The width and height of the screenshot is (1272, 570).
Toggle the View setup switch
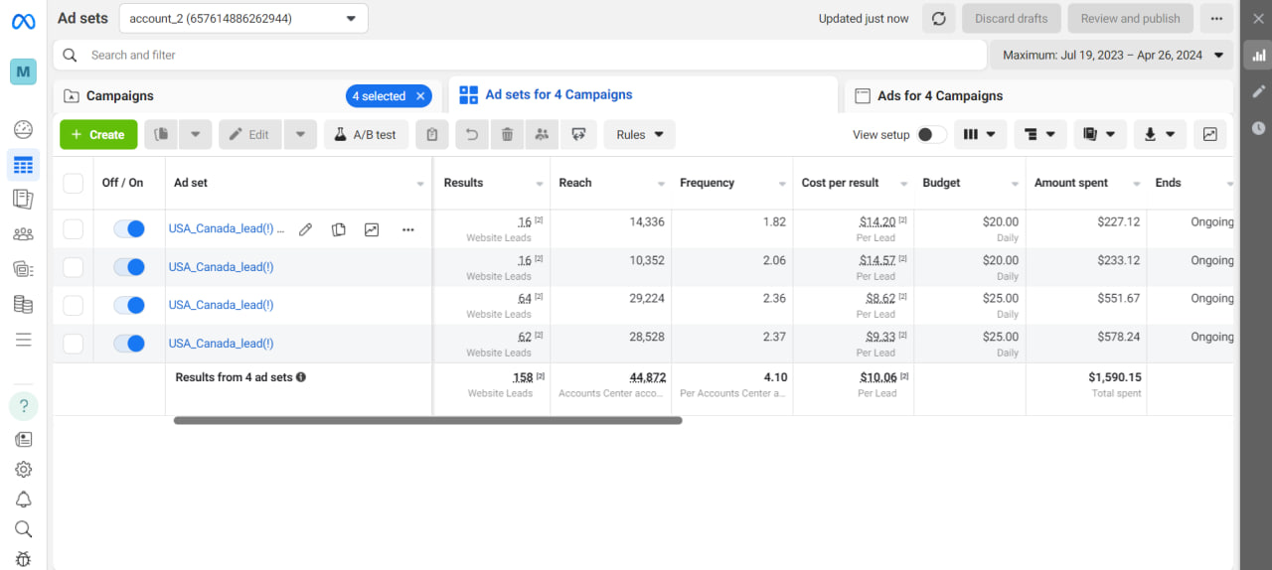(931, 134)
